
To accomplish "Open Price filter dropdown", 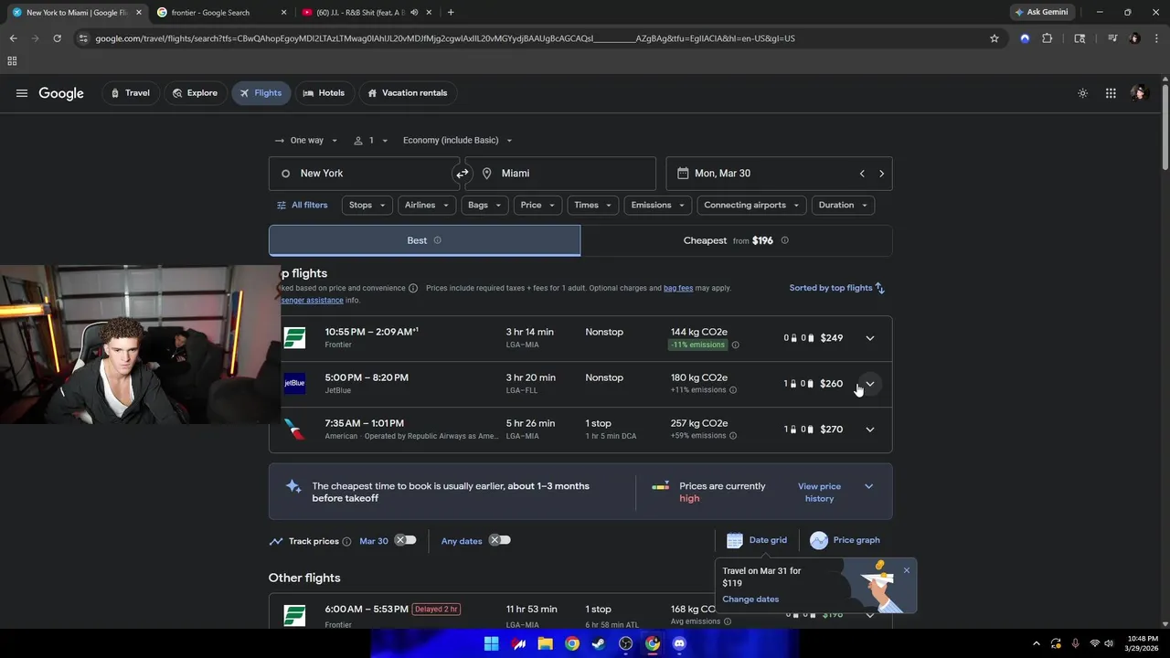I will point(537,206).
